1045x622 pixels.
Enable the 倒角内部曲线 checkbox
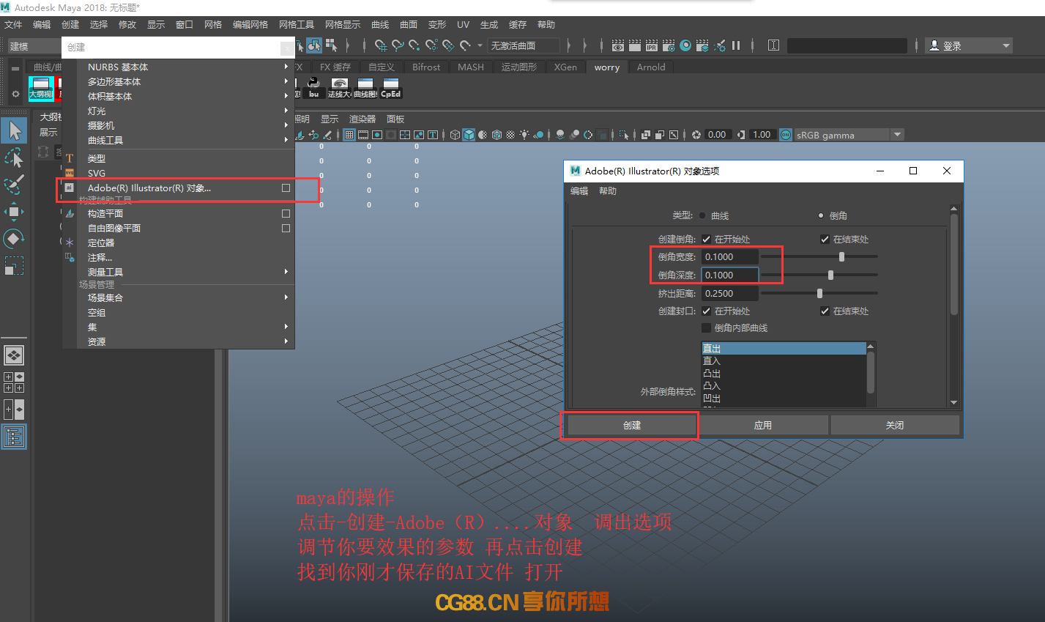tap(707, 327)
